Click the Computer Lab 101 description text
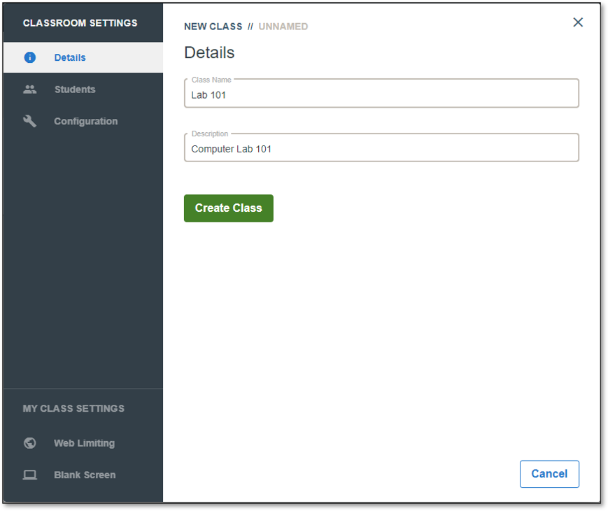Viewport: 608px width, 511px height. click(232, 149)
